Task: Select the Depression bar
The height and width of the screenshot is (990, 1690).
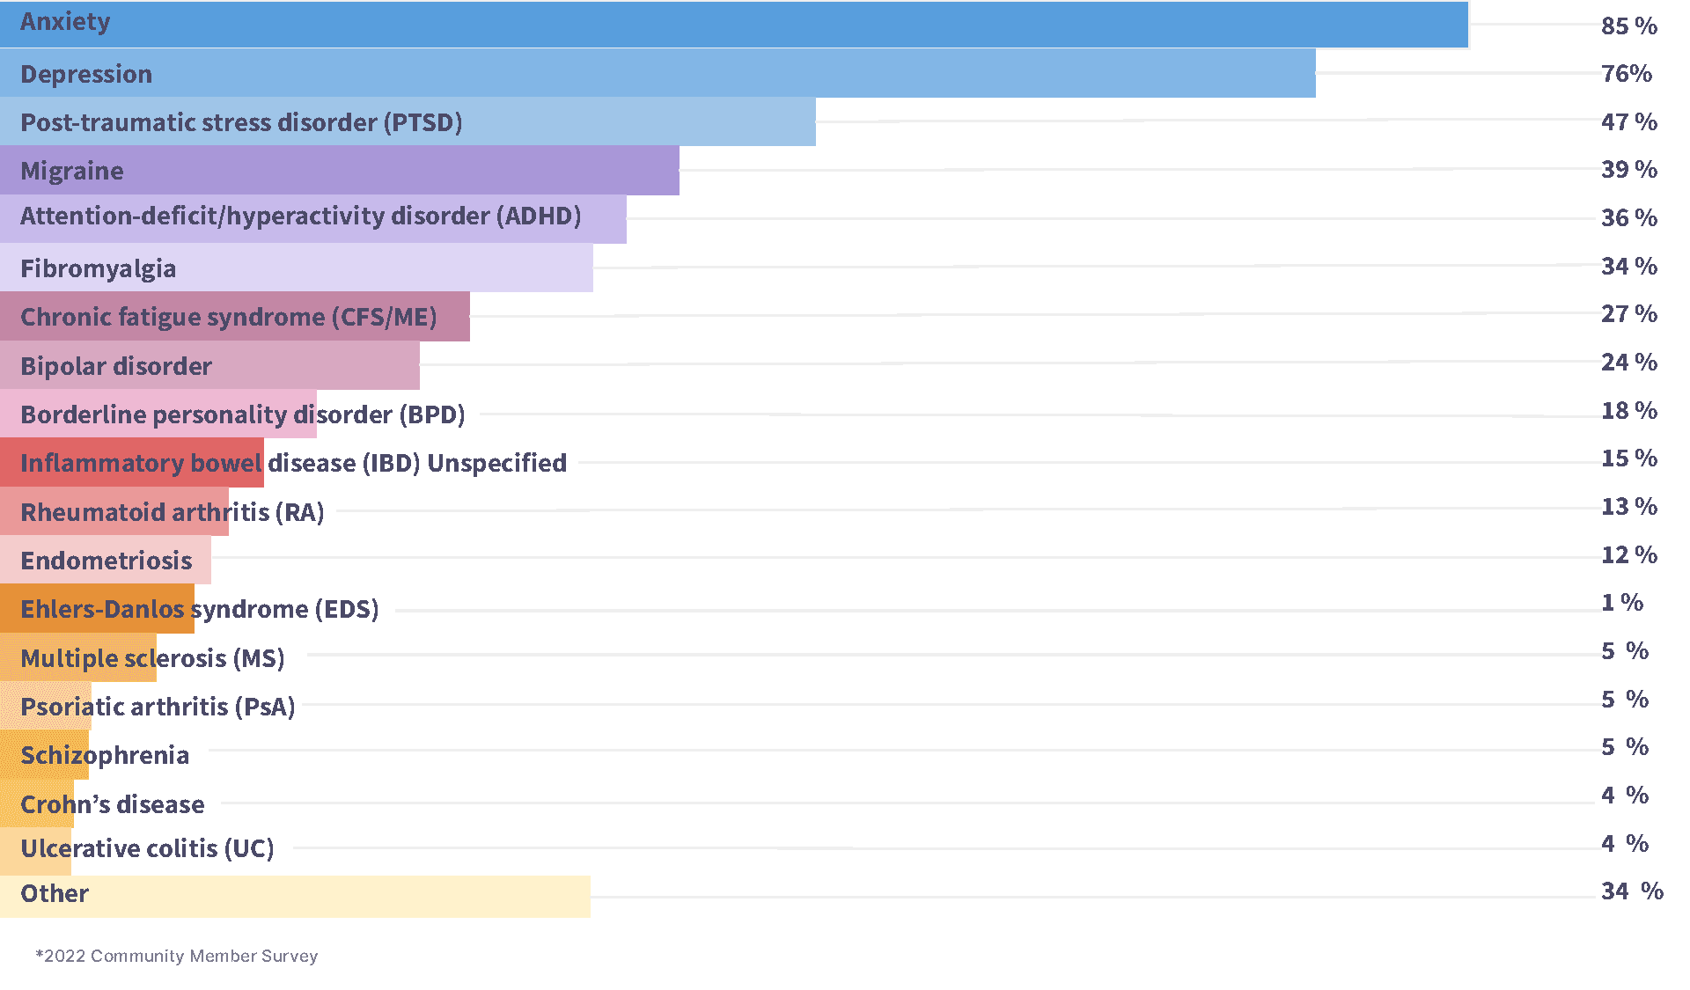Action: tap(704, 74)
